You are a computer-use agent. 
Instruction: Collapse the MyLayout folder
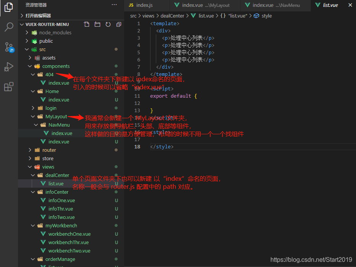click(71, 116)
